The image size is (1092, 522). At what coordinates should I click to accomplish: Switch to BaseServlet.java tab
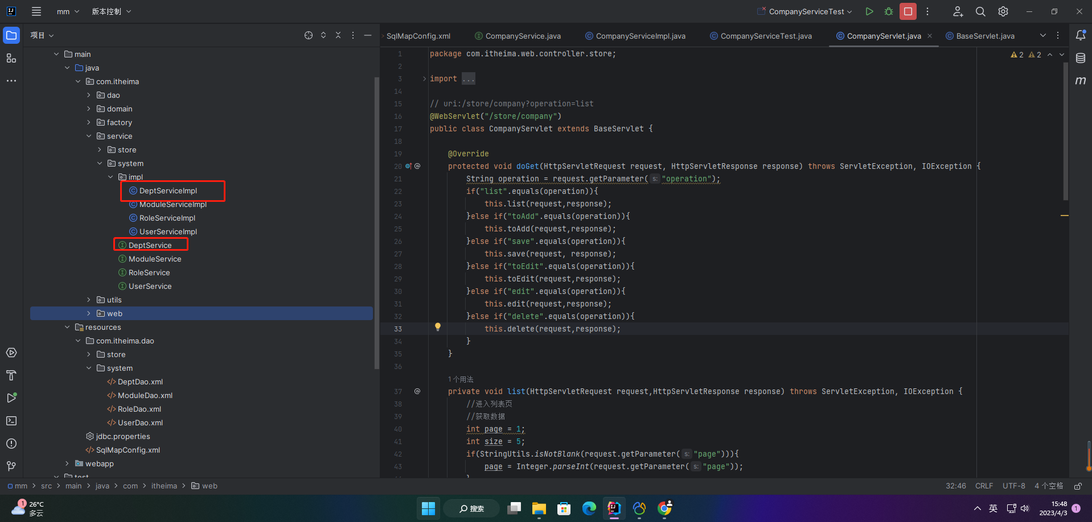click(x=980, y=36)
